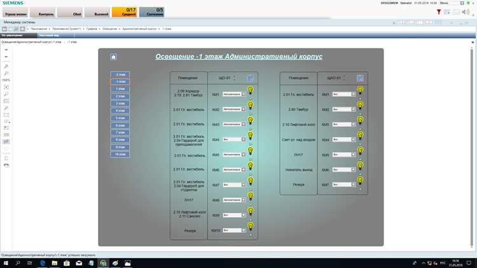Screen dimensions: 477x268
Task: Open the taskbar notification center icon
Action: tap(469, 263)
